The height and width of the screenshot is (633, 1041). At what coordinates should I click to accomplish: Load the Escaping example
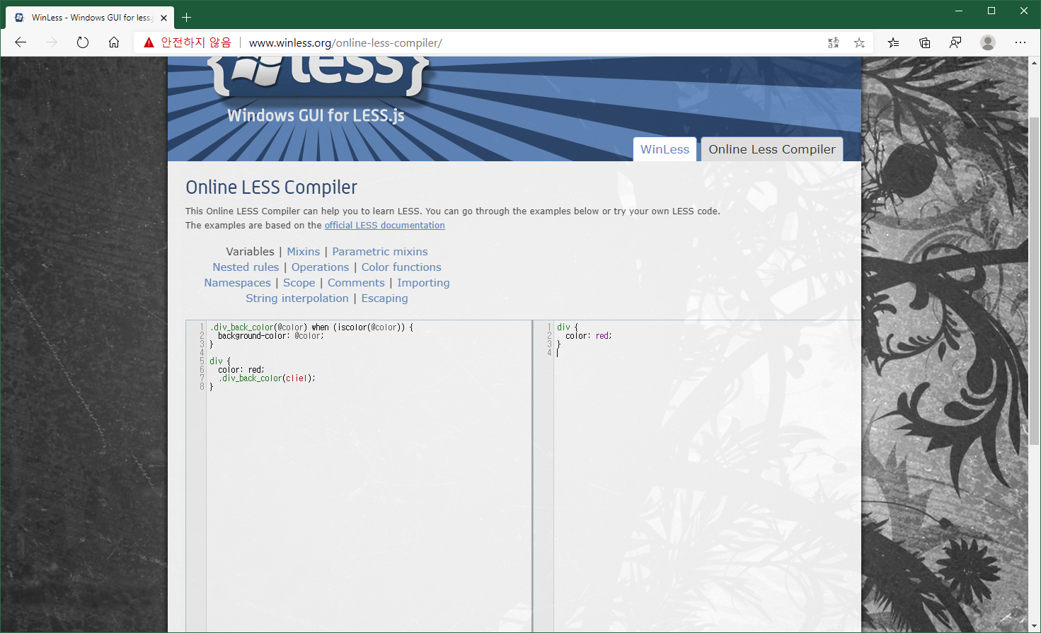click(x=384, y=298)
